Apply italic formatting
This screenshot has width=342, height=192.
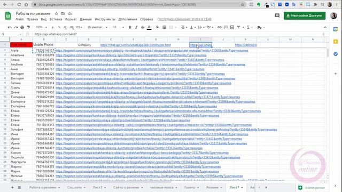coord(136,27)
